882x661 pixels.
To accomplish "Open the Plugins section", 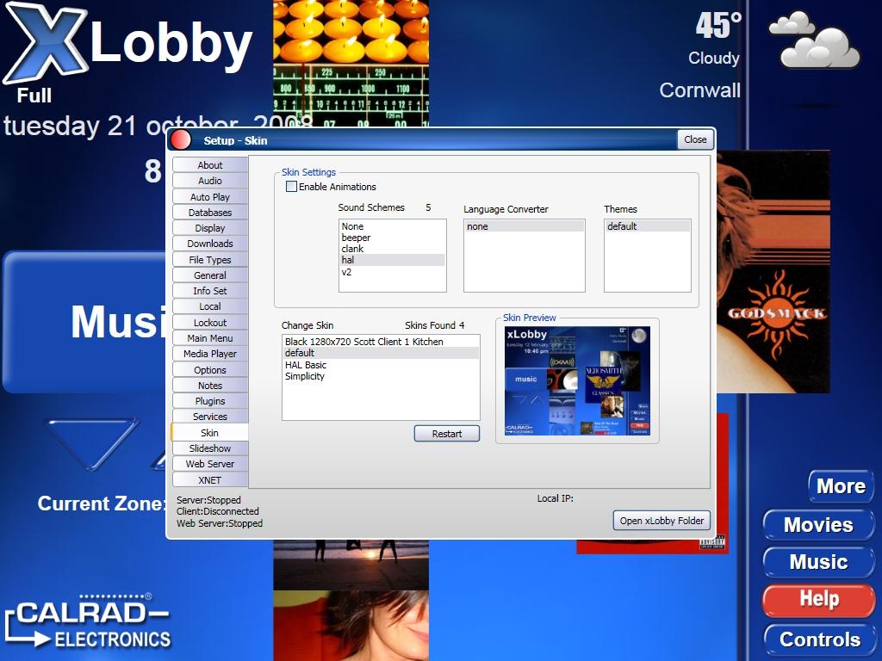I will click(x=210, y=401).
